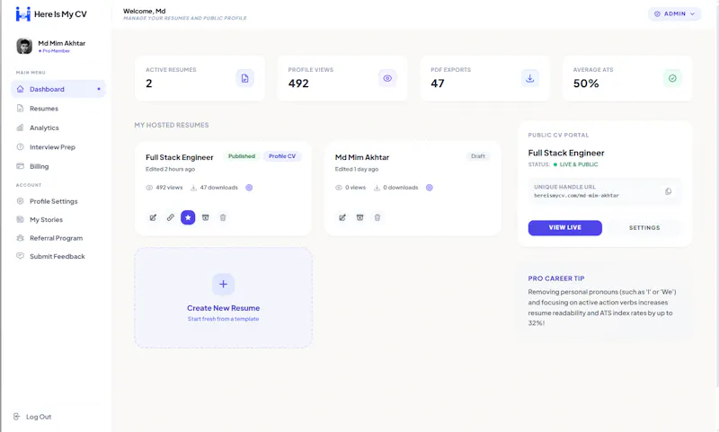Go to Dashboard in sidebar
The image size is (719, 432).
[x=58, y=89]
